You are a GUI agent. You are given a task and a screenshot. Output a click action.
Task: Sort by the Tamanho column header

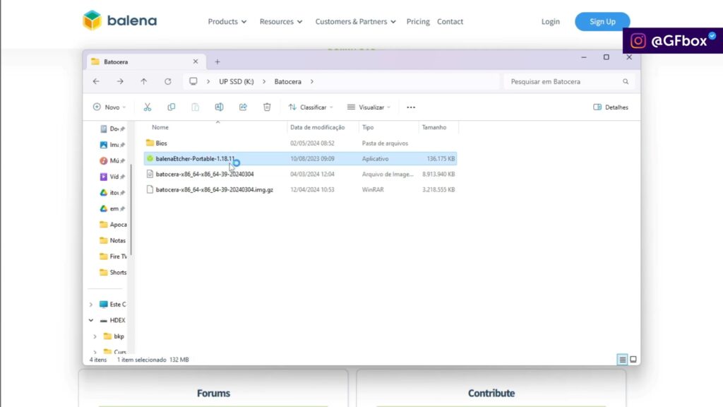(434, 127)
